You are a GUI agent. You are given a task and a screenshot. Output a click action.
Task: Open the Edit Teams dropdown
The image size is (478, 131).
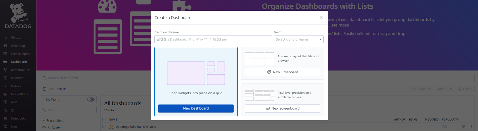[x=421, y=89]
